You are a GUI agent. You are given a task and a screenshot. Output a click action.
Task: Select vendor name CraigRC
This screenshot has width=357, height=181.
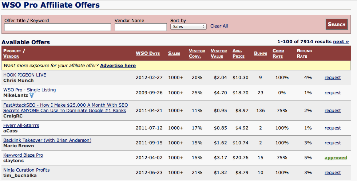[13, 116]
